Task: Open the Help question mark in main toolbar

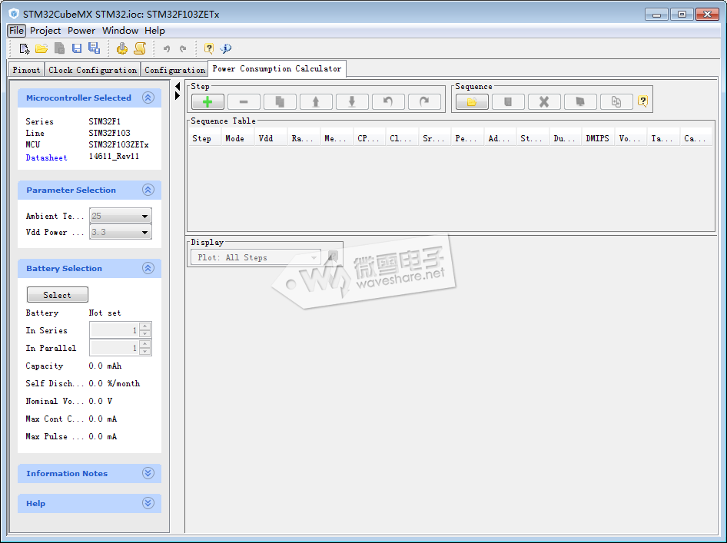Action: (208, 48)
